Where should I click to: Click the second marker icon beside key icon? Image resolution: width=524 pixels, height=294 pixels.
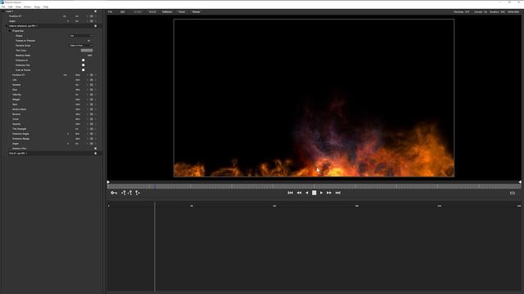click(130, 193)
